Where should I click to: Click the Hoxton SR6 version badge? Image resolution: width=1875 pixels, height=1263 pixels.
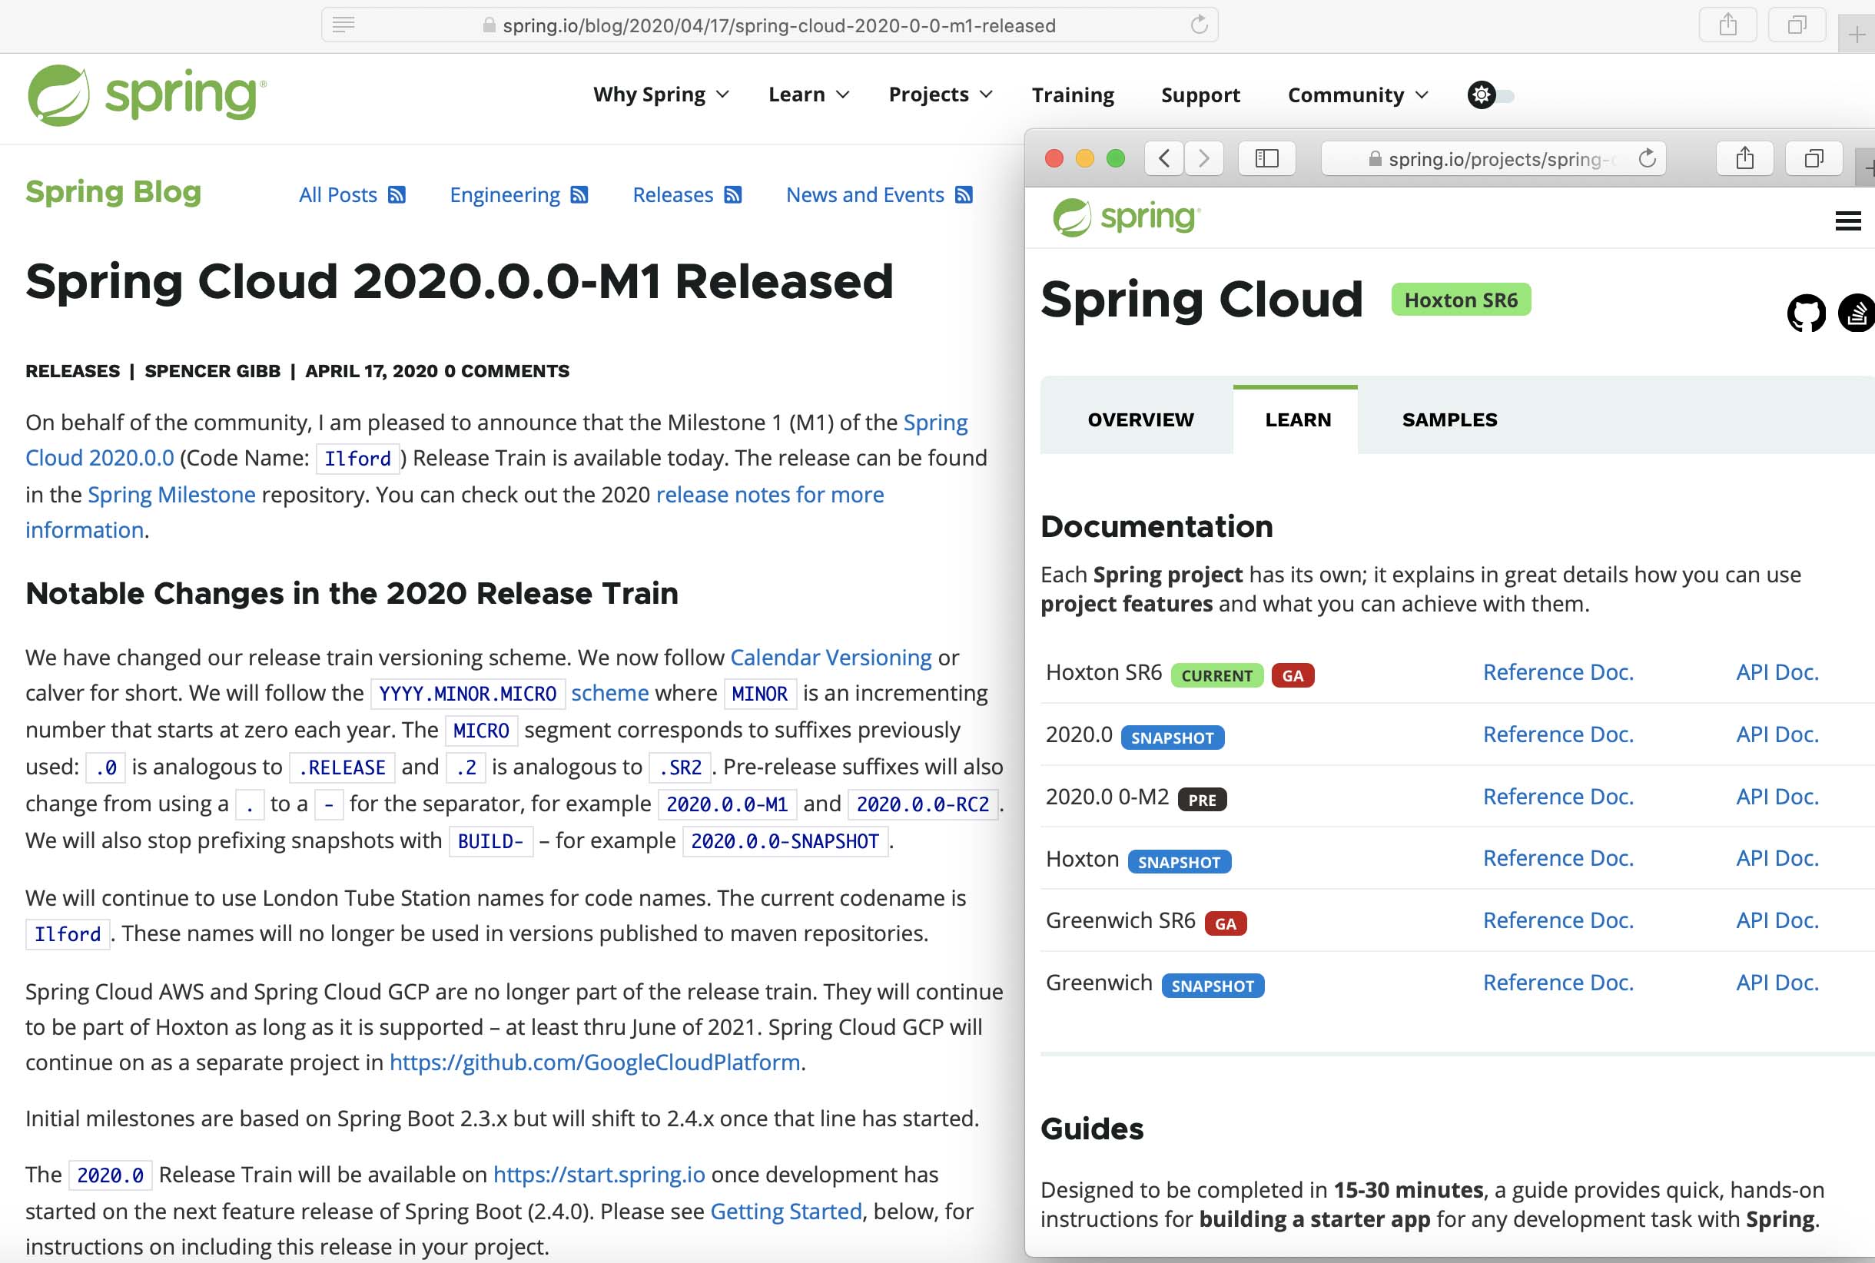(1460, 300)
